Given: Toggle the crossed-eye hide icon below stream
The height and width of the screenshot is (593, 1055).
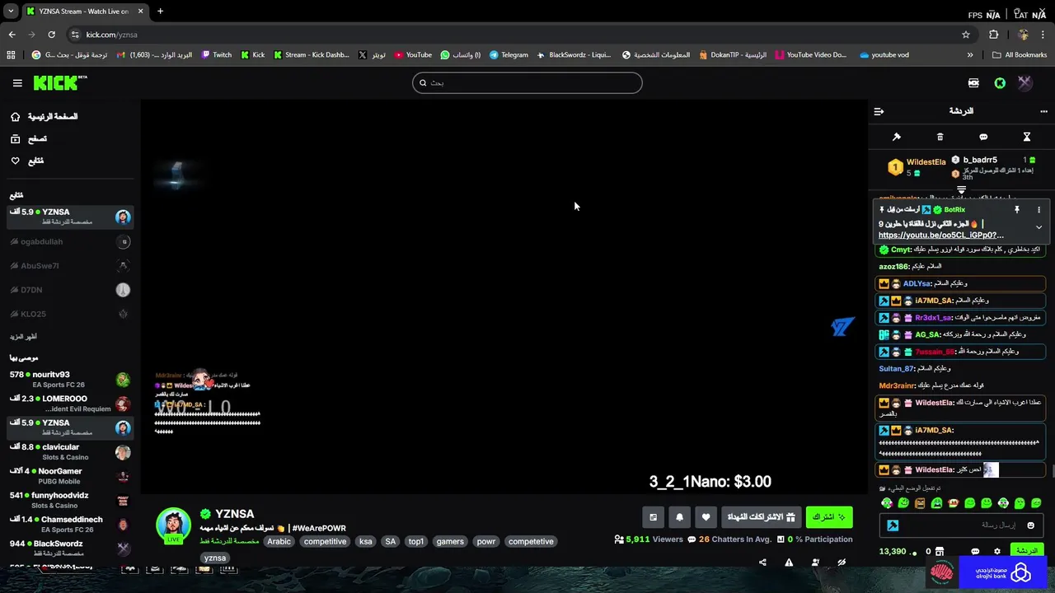Looking at the screenshot, I should pyautogui.click(x=842, y=563).
